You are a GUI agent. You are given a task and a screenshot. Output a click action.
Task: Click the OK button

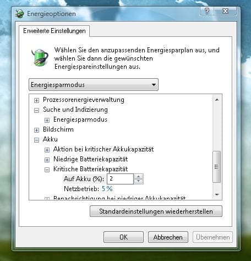[123, 237]
